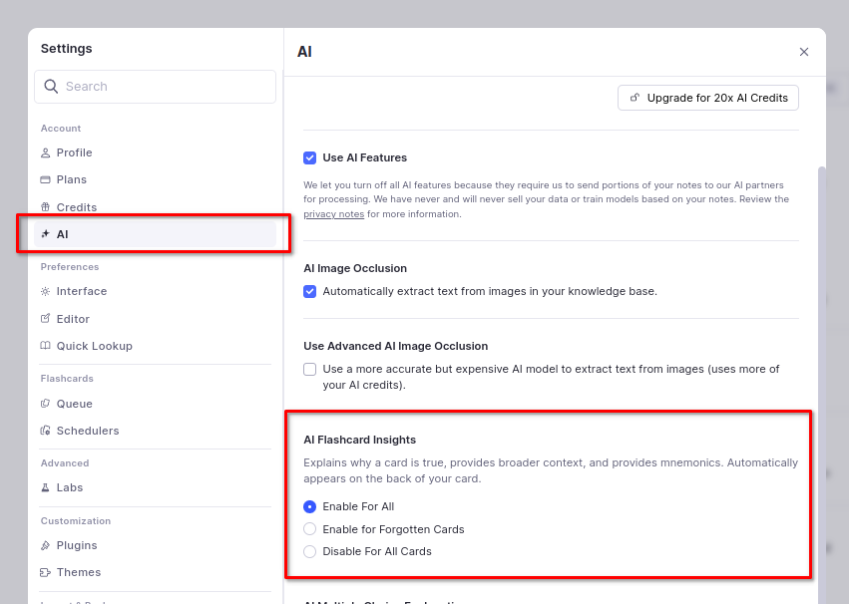The height and width of the screenshot is (604, 849).
Task: Uncheck the Use AI Features checkbox
Action: (x=310, y=157)
